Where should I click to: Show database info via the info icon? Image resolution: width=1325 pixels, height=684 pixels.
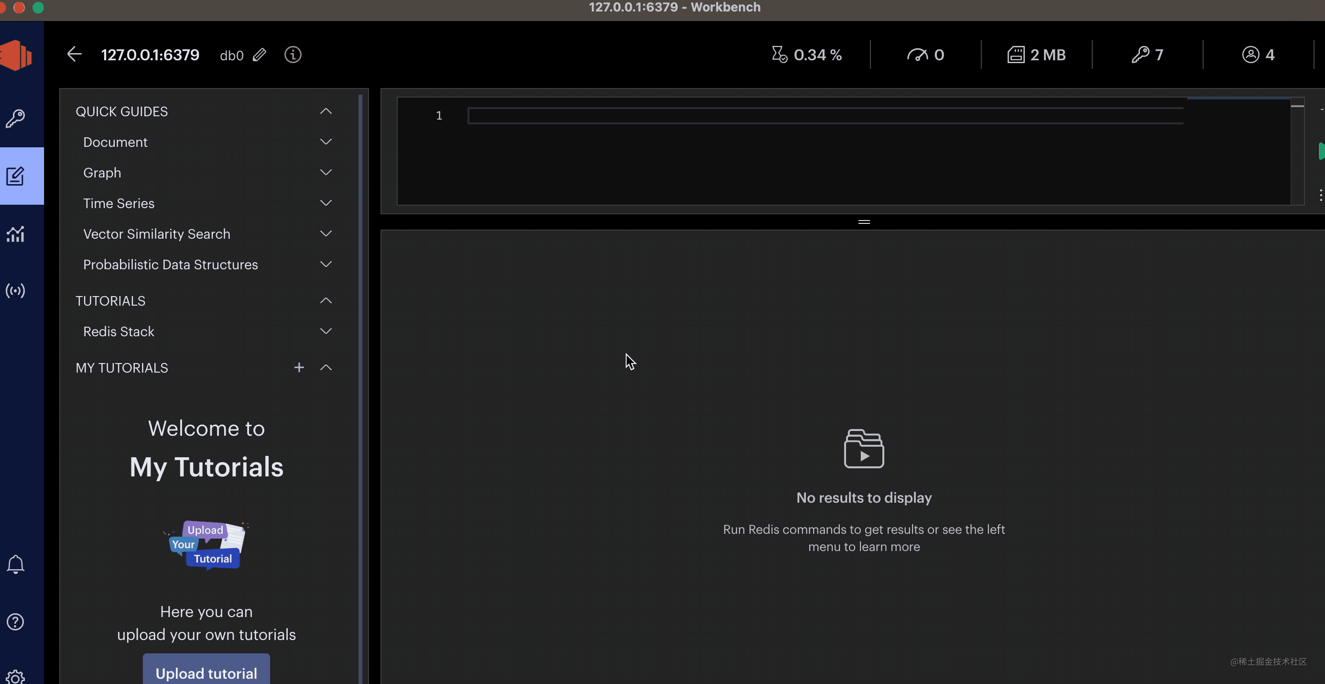tap(293, 55)
